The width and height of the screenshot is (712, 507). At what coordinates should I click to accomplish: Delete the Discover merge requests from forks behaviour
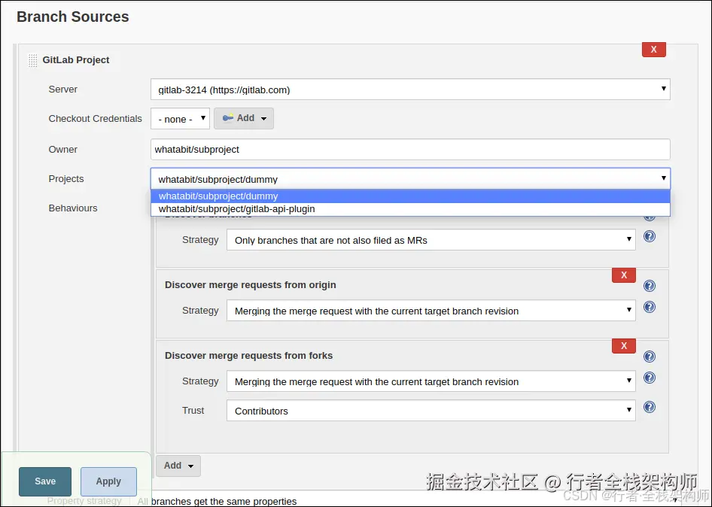coord(624,346)
